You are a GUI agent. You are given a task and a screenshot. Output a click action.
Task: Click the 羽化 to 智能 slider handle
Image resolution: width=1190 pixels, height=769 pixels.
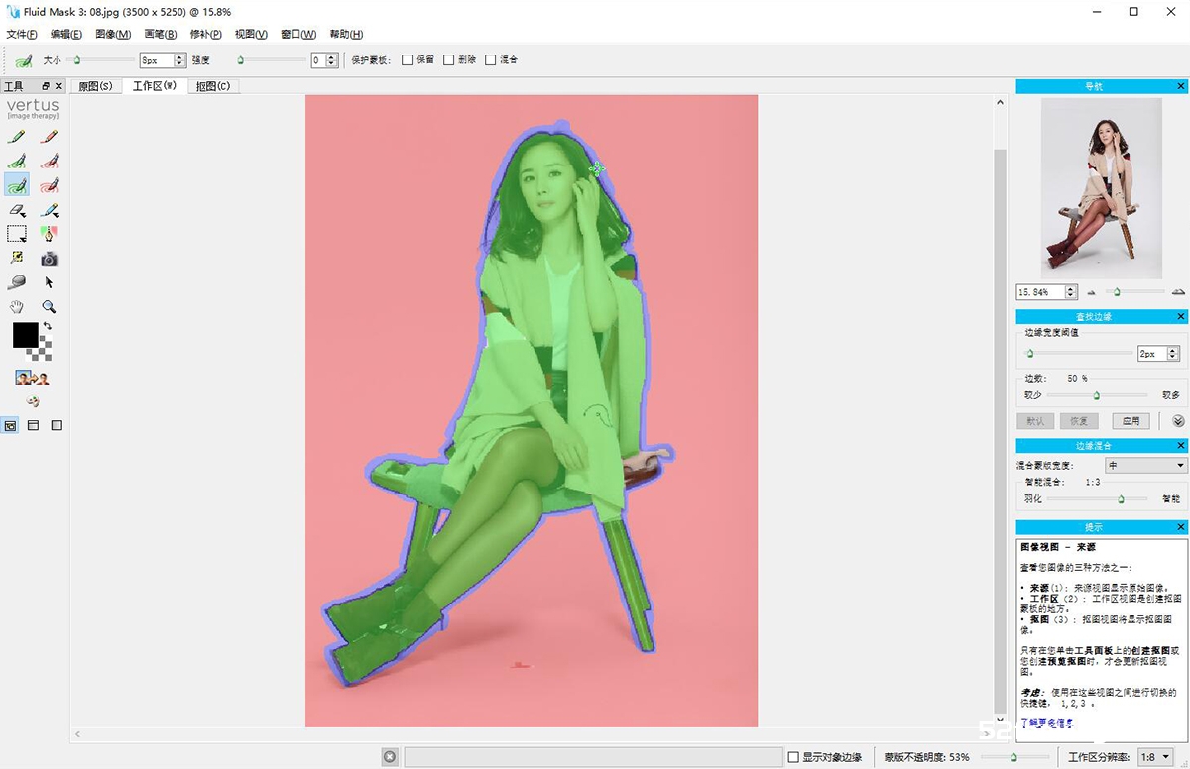pyautogui.click(x=1121, y=499)
